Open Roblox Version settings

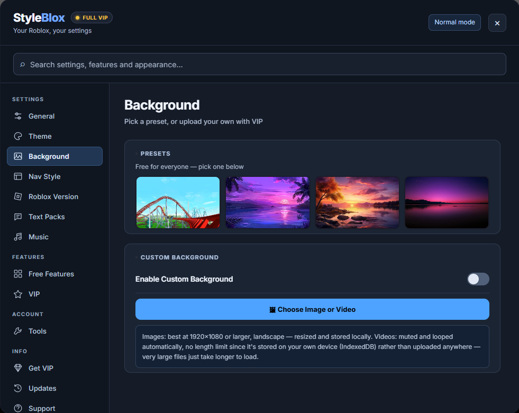point(54,196)
